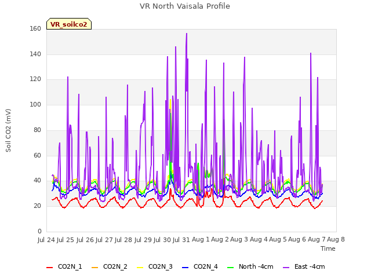
Task: Toggle the CO2N_4 legend entry
Action: click(x=199, y=266)
